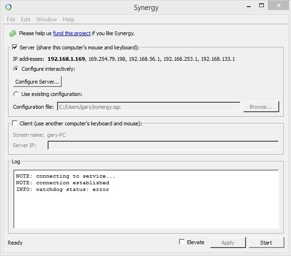Viewport: 291px width, 256px height.
Task: Click the Configuration file path field
Action: click(x=149, y=107)
